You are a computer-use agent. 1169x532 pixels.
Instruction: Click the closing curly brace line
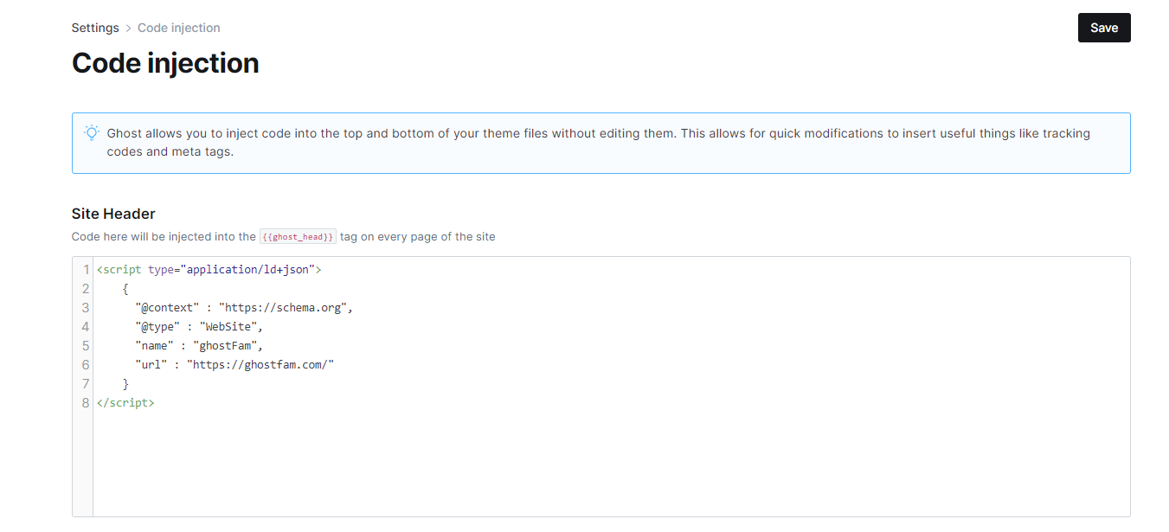pyautogui.click(x=126, y=384)
